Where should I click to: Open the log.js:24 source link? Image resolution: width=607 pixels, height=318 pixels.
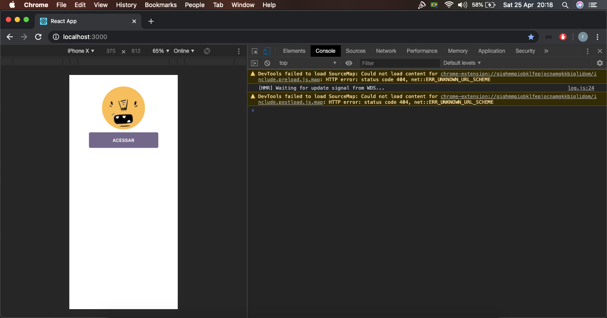581,88
